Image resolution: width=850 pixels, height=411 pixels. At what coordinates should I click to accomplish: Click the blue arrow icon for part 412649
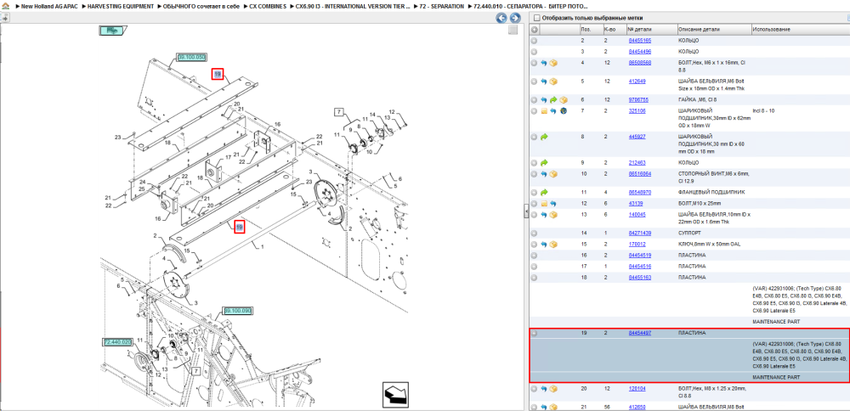click(544, 82)
